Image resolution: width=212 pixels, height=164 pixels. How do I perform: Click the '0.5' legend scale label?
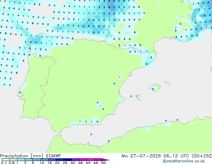11,163
